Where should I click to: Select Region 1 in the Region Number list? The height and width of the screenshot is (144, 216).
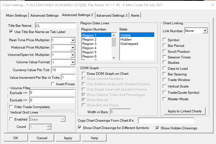point(96,35)
